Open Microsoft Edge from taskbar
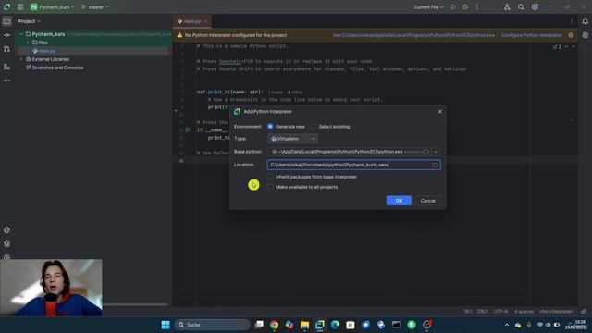 click(335, 325)
